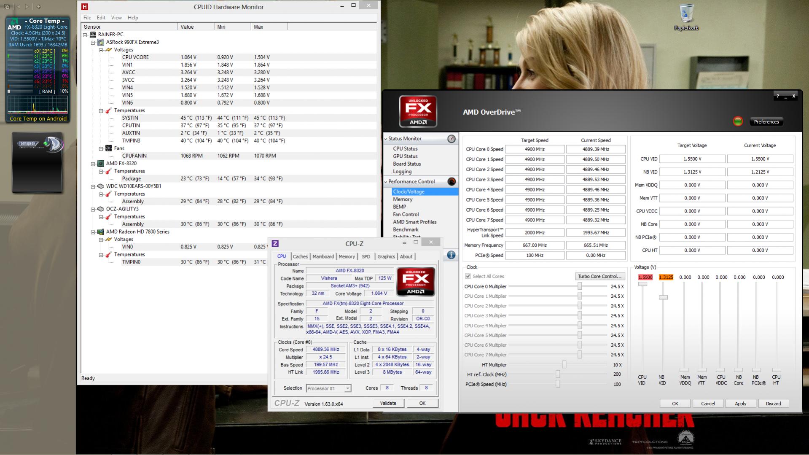
Task: Click the WDC WD10EARS hard drive icon
Action: click(101, 186)
